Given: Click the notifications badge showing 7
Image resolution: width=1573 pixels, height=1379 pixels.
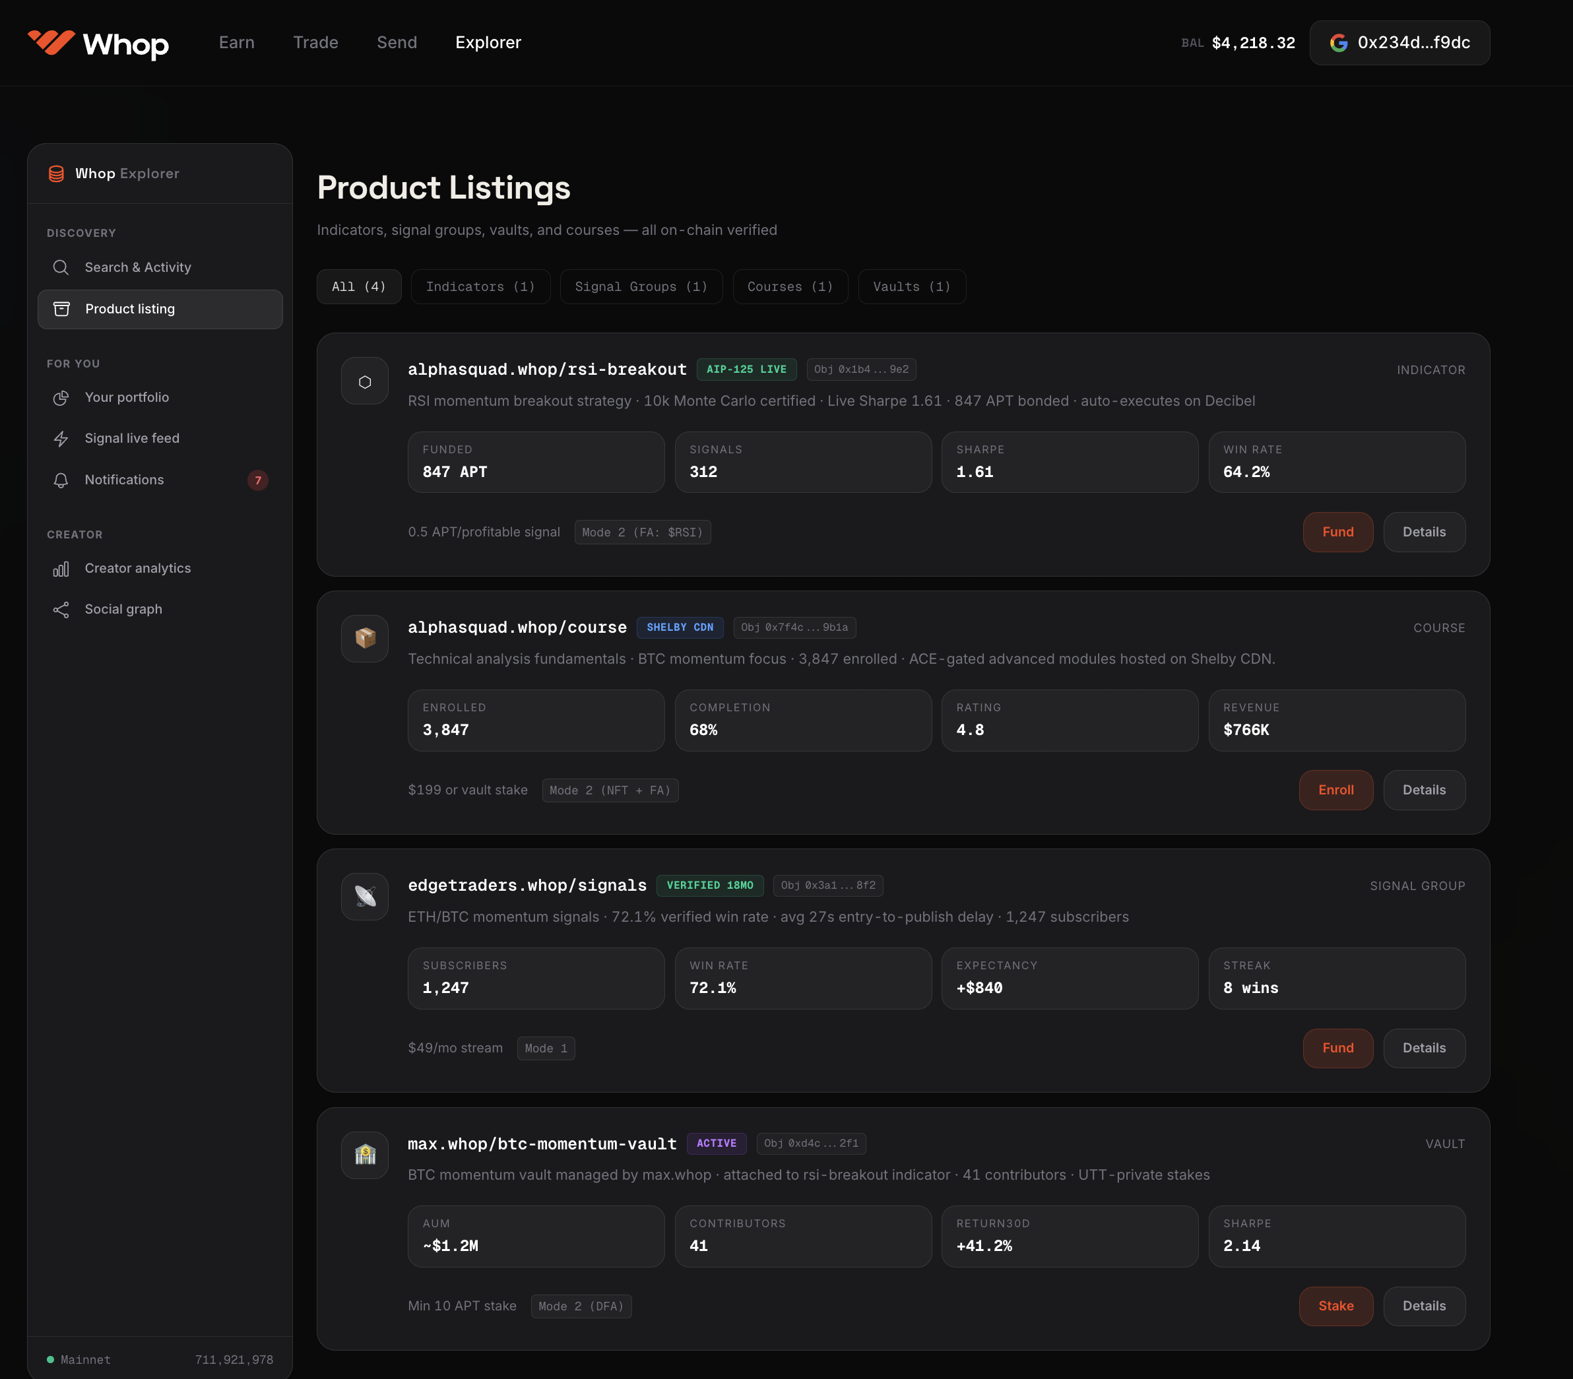Looking at the screenshot, I should point(258,480).
